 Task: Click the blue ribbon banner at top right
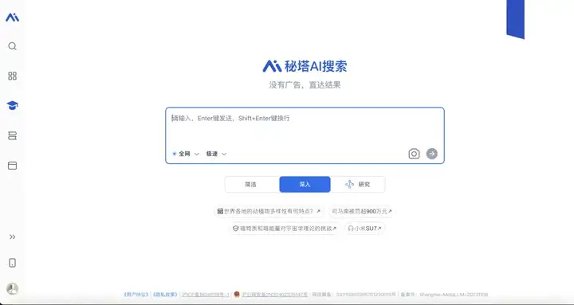pos(516,19)
